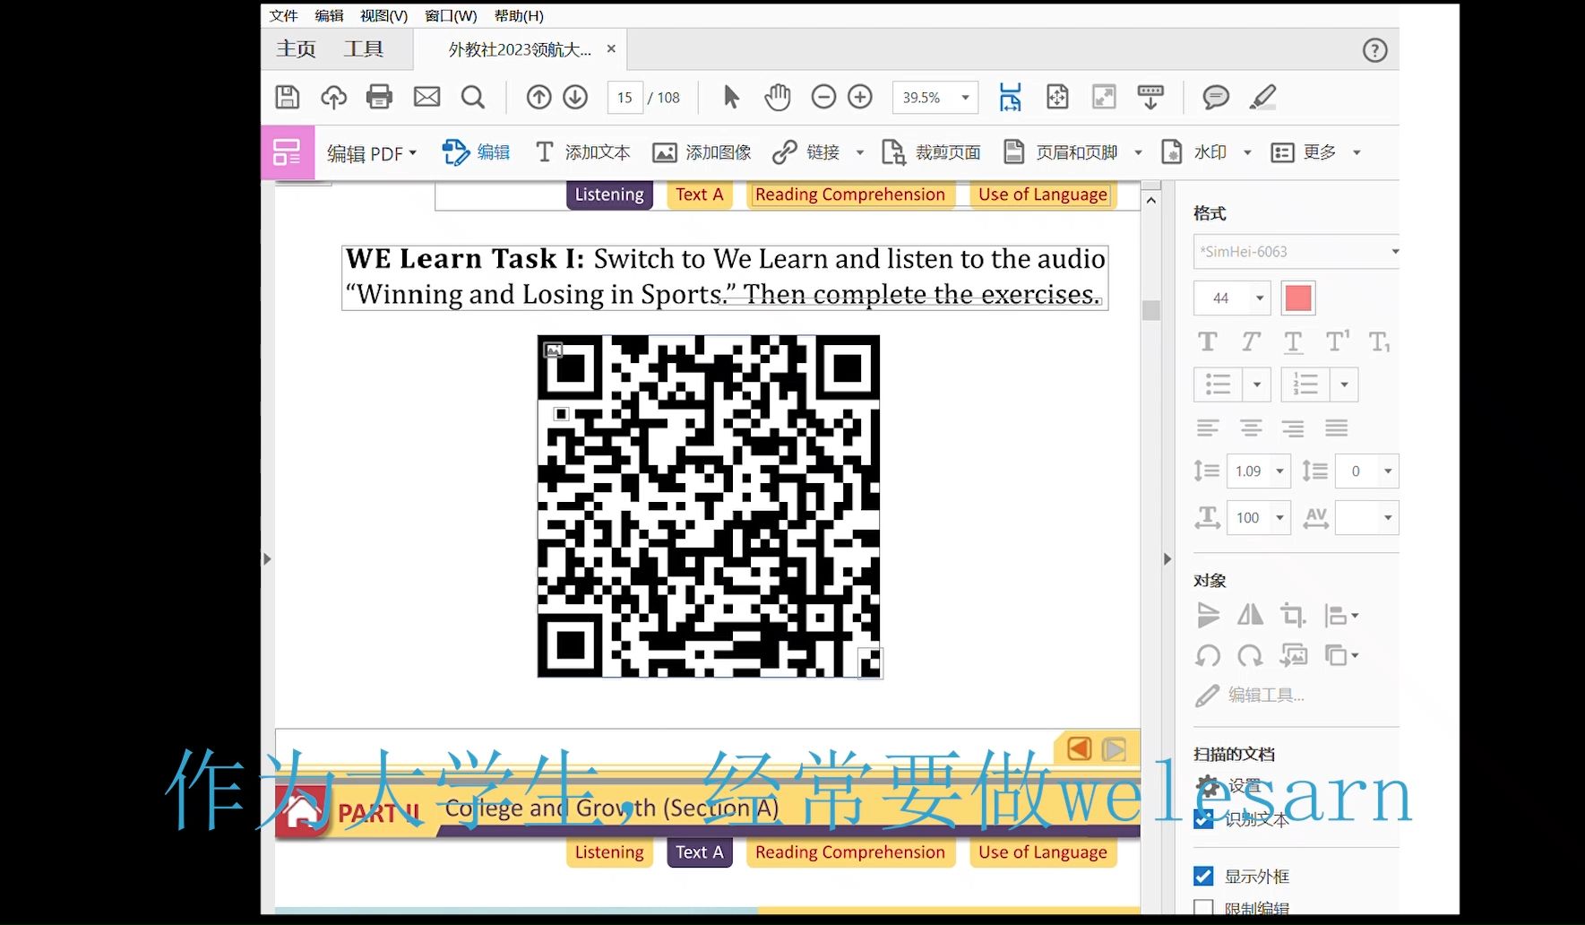This screenshot has width=1585, height=925.
Task: Expand numbered list style dropdown
Action: pyautogui.click(x=1344, y=385)
